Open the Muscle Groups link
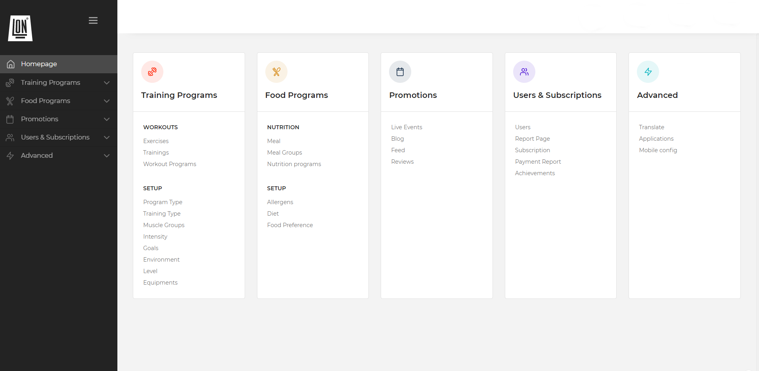Screen dimensions: 759x371 point(164,225)
